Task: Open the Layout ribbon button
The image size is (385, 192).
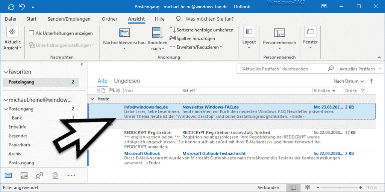Action: coord(249,38)
